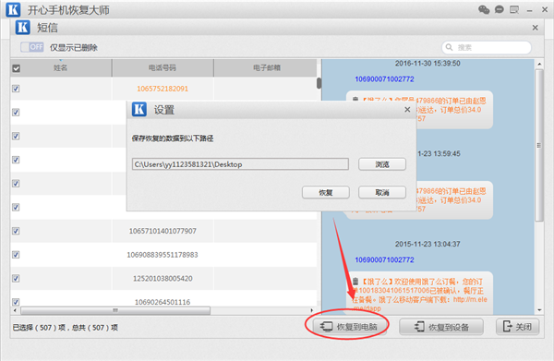
Task: Click 恢复到设备 button
Action: click(x=441, y=327)
